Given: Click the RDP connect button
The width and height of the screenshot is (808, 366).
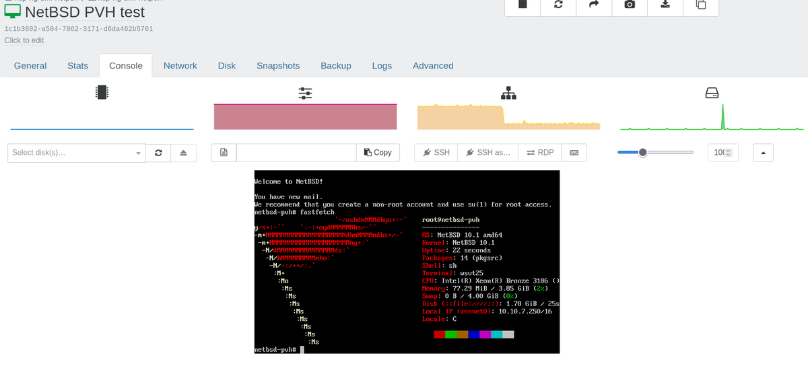Looking at the screenshot, I should 539,153.
